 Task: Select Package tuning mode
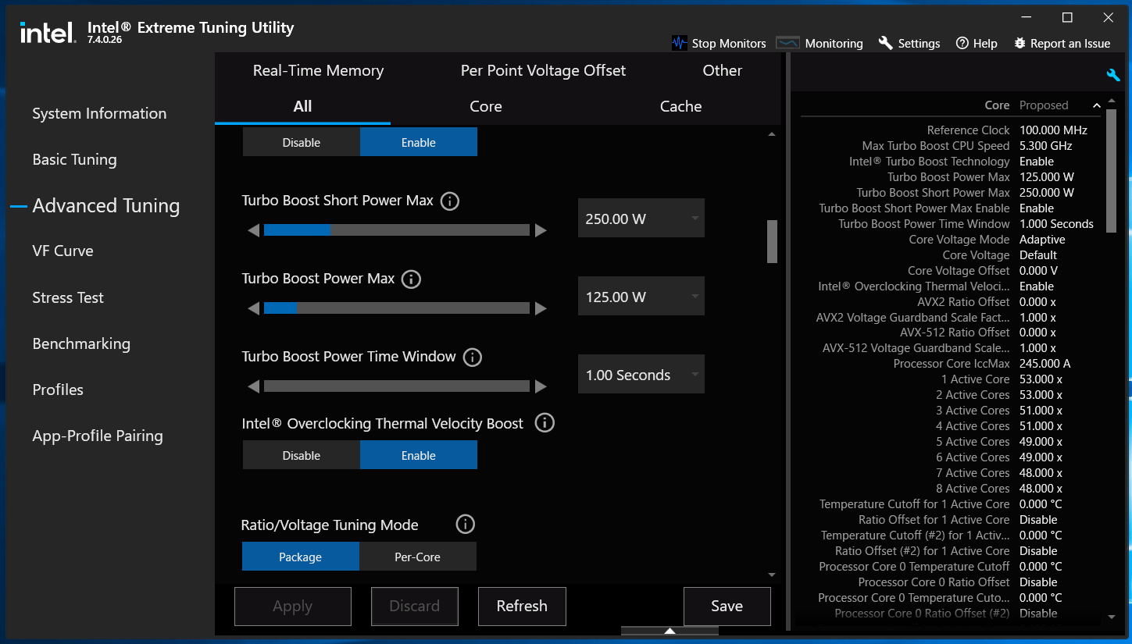pos(301,557)
